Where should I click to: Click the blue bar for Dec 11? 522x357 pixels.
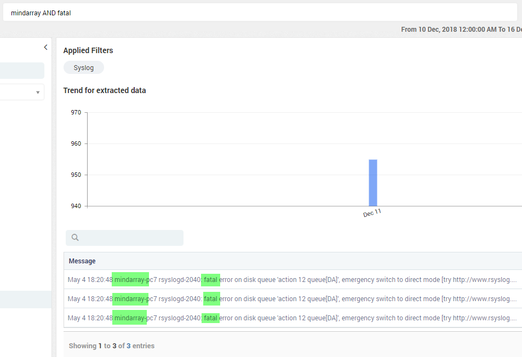pos(373,183)
